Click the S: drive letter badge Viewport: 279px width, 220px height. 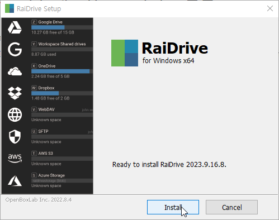pyautogui.click(x=34, y=175)
